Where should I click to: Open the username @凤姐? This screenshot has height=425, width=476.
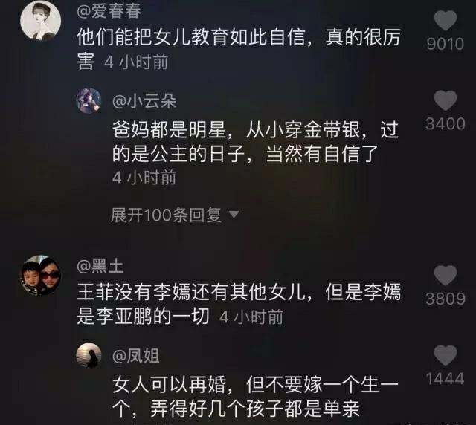(135, 356)
